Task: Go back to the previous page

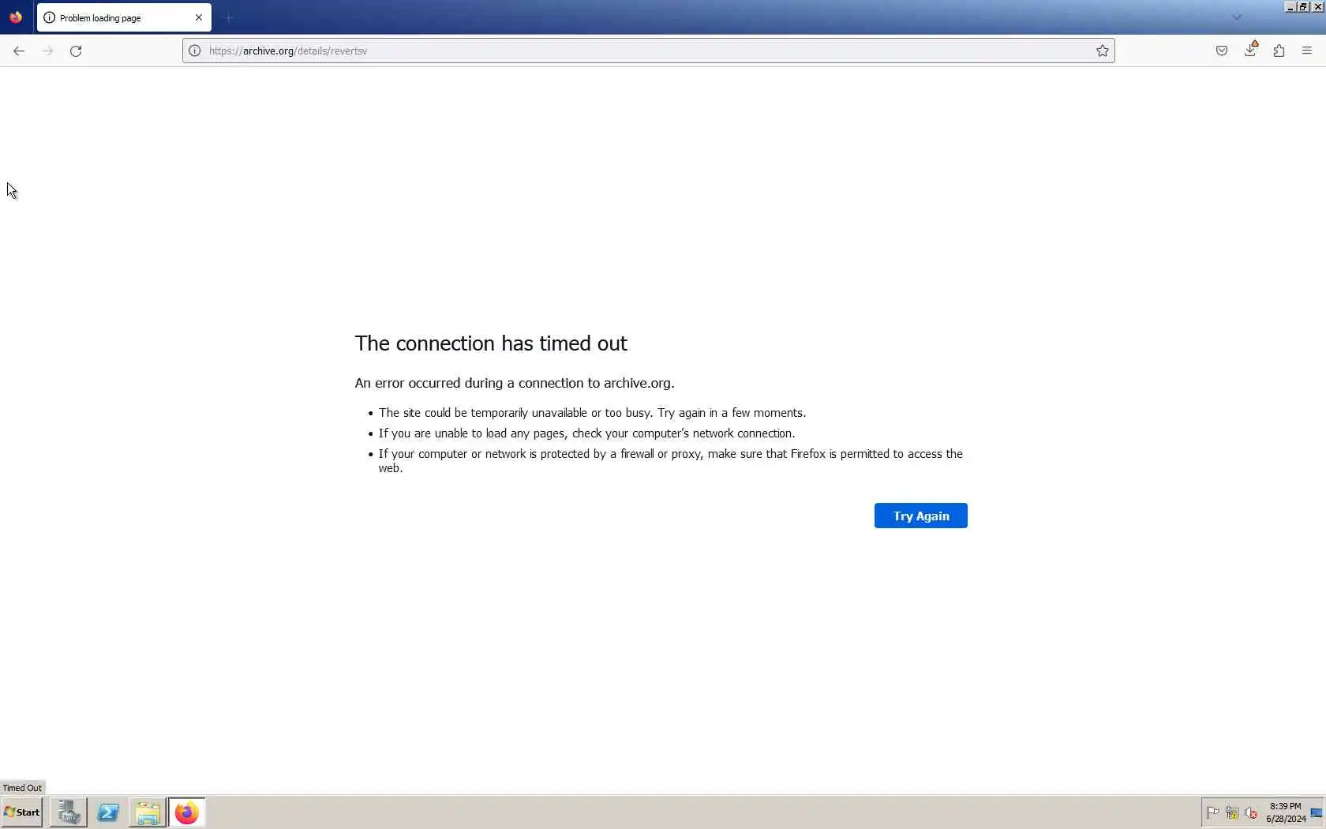Action: 19,51
